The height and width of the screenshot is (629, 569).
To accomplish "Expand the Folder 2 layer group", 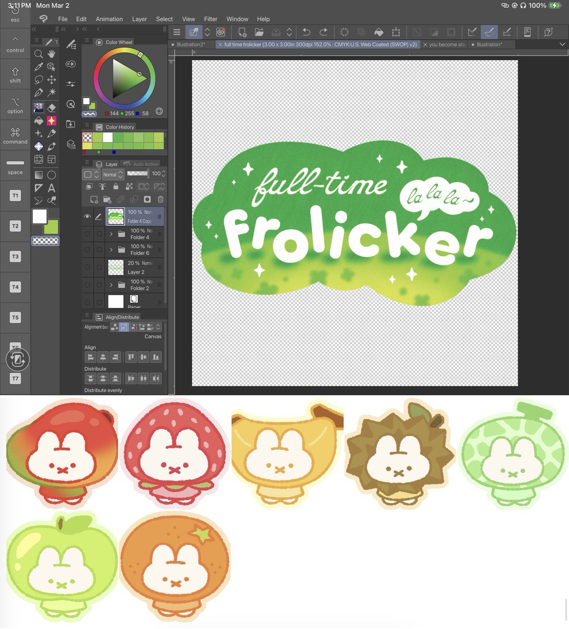I will tap(111, 285).
